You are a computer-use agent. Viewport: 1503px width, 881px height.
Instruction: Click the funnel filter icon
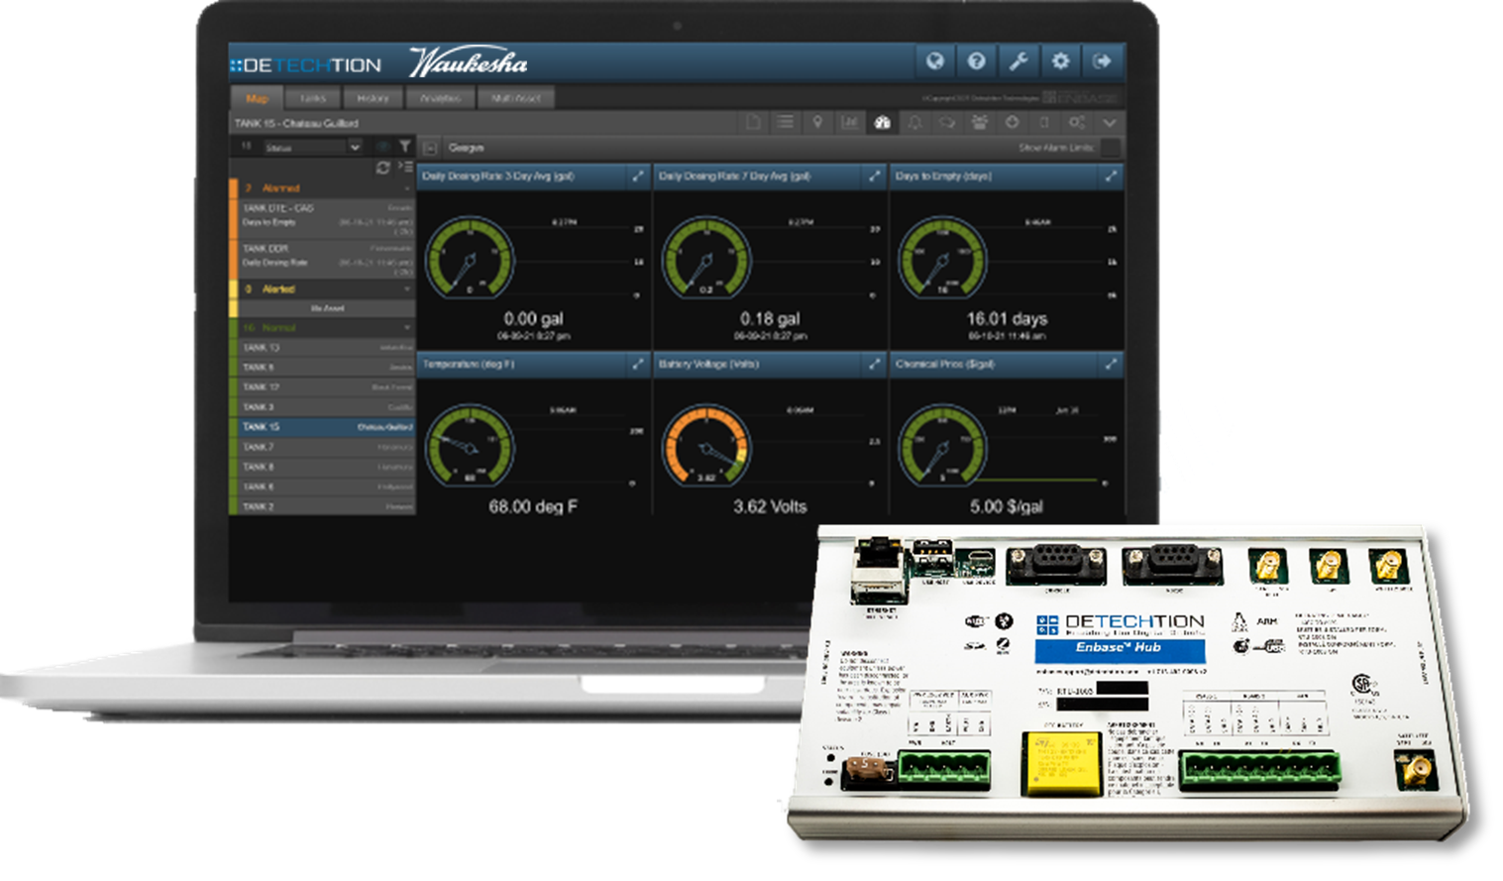pos(405,147)
